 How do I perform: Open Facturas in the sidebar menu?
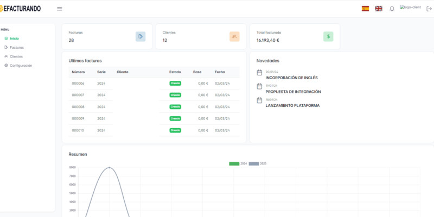(16, 48)
